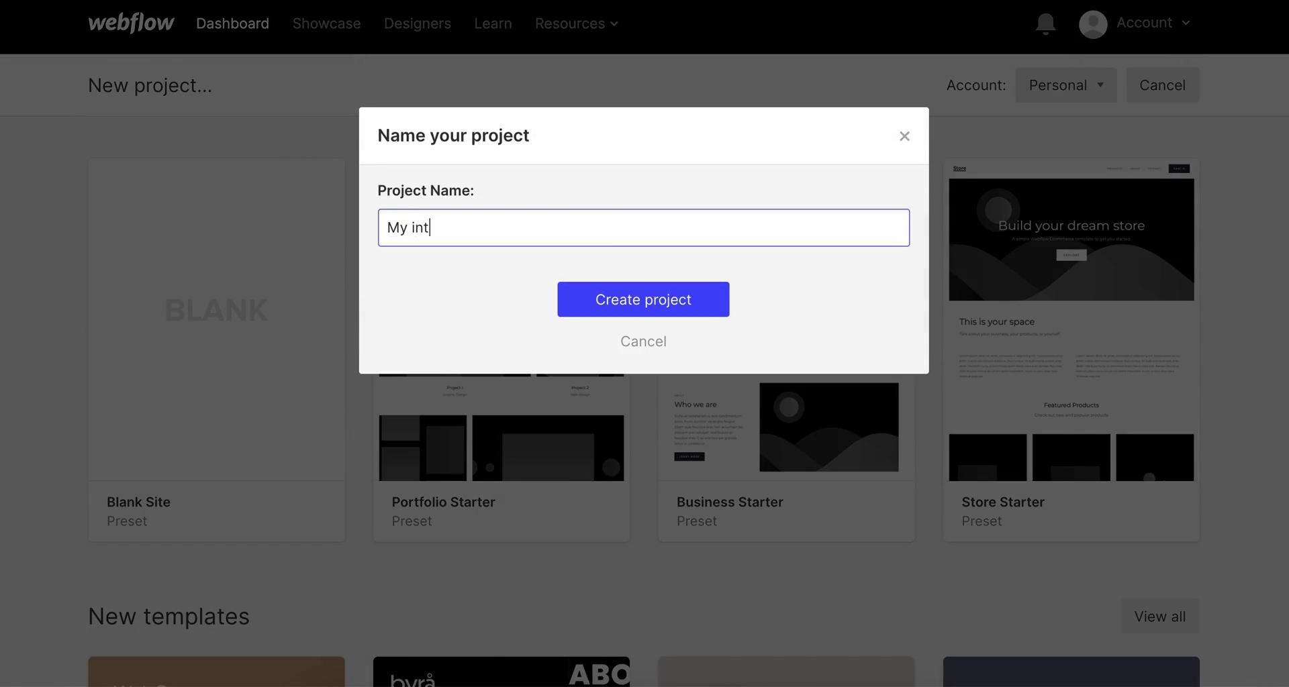Click View all new templates
Screen dimensions: 1289x687
[x=1159, y=617]
